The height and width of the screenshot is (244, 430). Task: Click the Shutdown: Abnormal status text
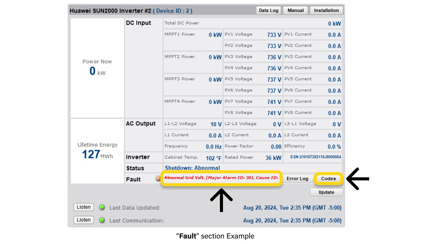click(192, 168)
